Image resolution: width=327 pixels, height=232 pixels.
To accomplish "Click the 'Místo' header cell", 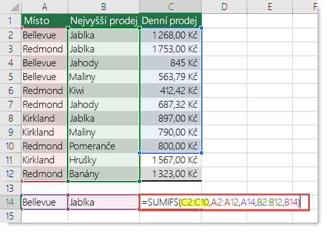I will coord(44,21).
